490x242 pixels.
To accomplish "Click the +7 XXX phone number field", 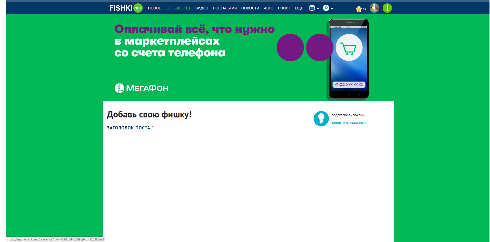I will click(349, 85).
